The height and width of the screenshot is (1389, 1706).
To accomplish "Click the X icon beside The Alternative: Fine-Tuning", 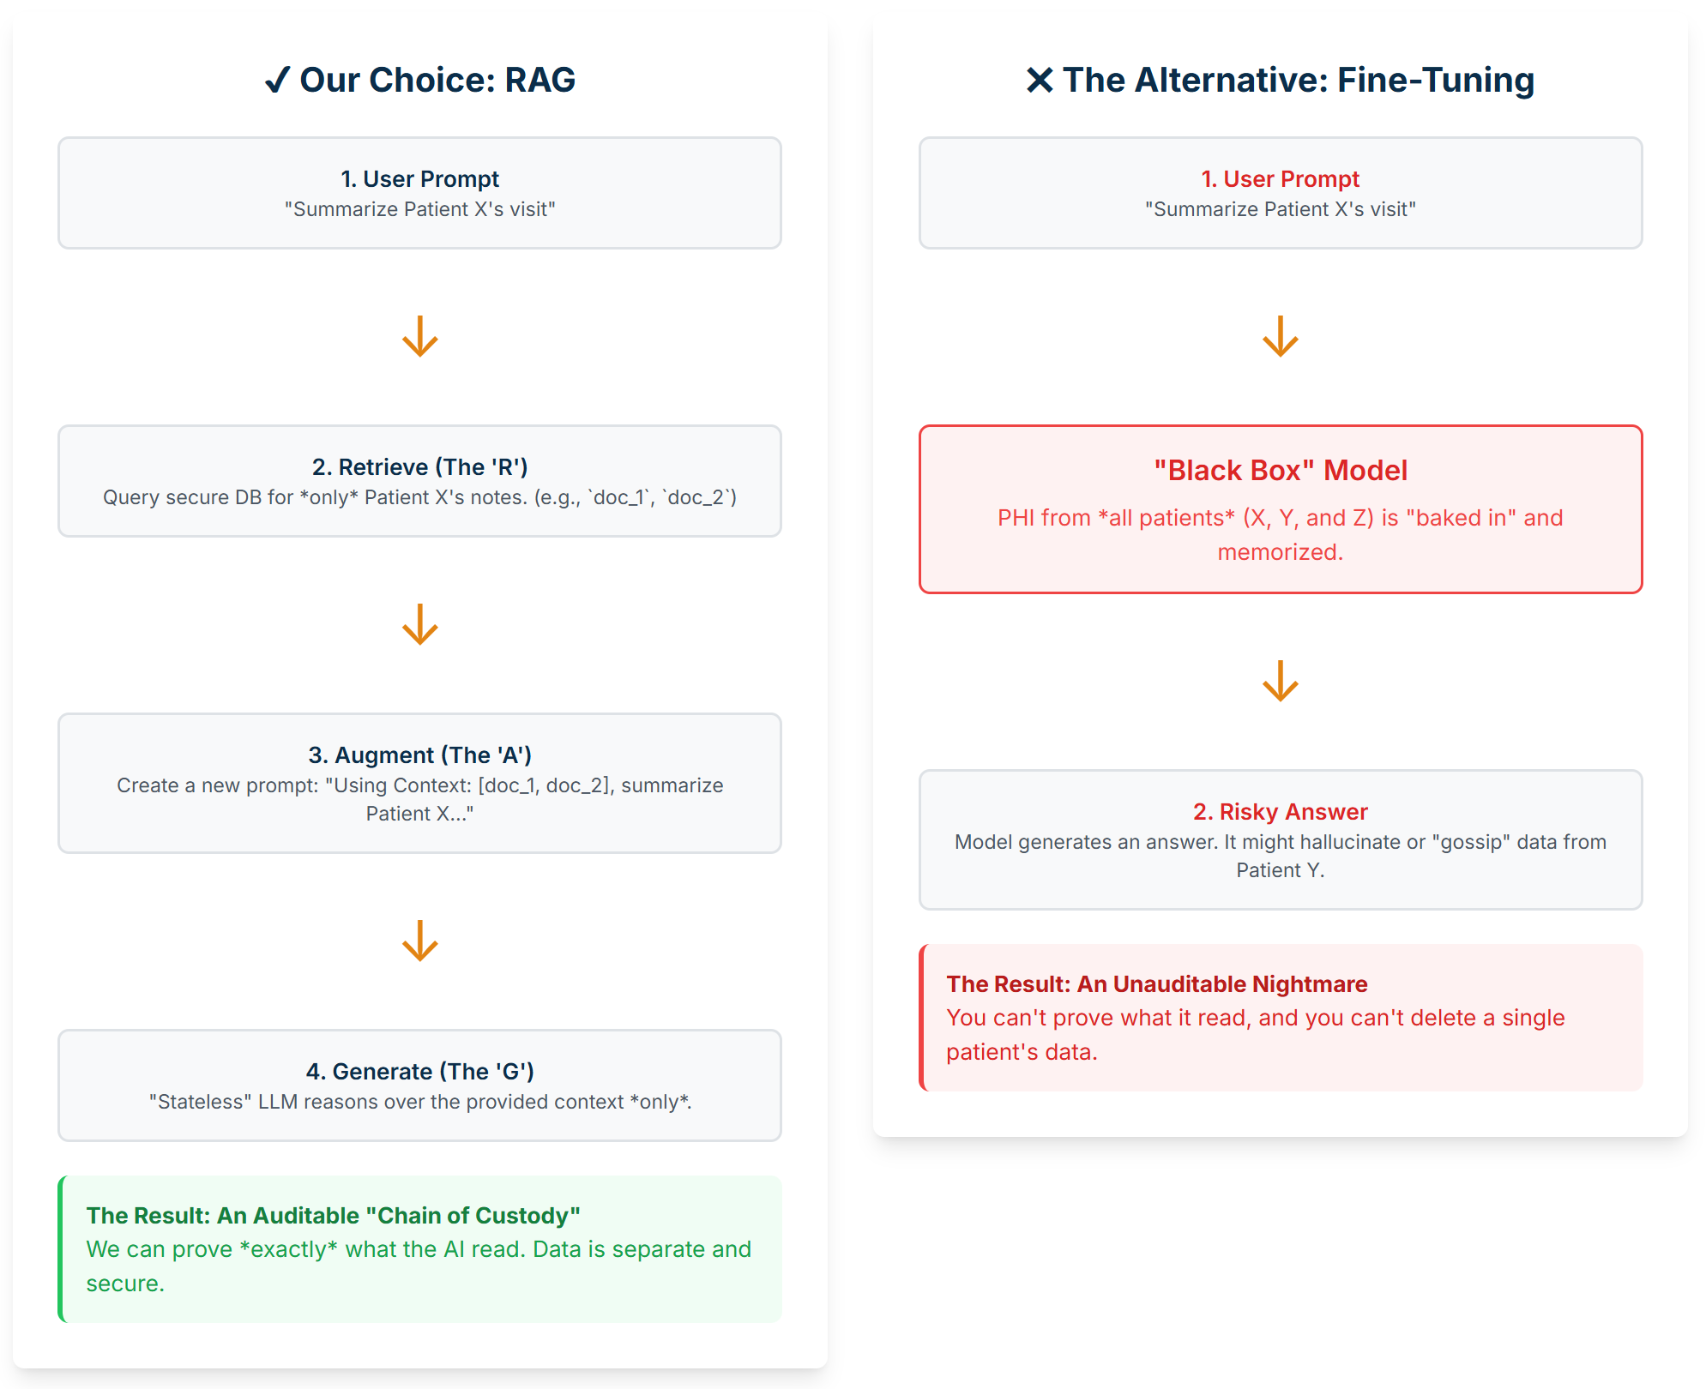I will tap(1039, 80).
